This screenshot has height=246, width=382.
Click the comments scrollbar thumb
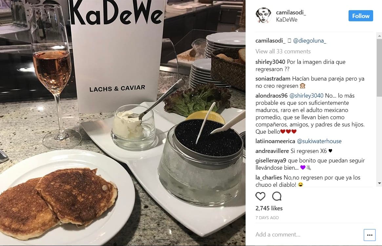click(x=379, y=68)
